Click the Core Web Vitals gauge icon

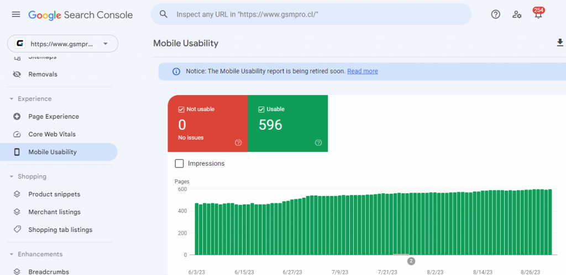pos(17,134)
